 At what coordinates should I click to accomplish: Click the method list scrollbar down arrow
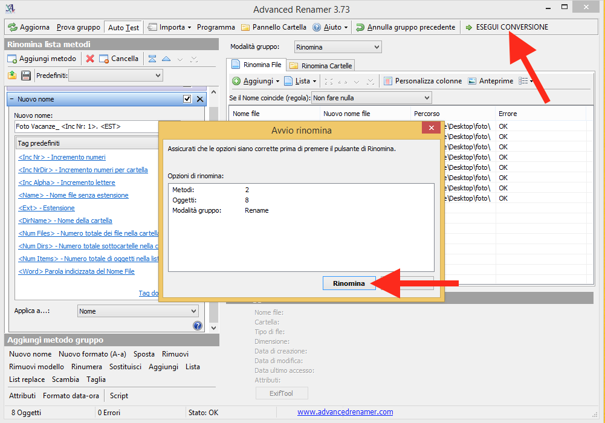214,328
